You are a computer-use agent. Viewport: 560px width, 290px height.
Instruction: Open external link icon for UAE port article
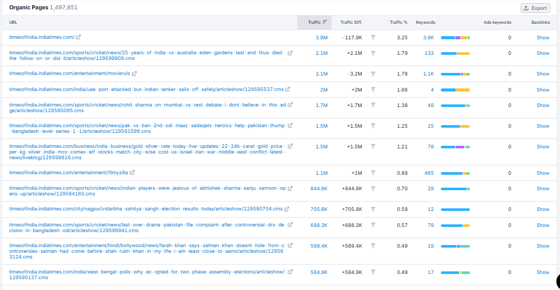[288, 89]
